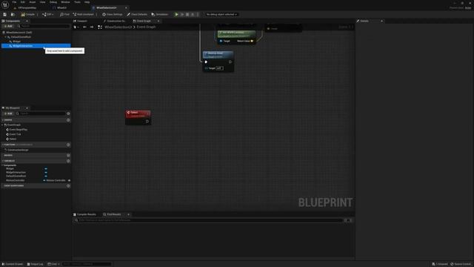Click the Unreal Engine logo icon
The image size is (474, 267).
pyautogui.click(x=5, y=4)
